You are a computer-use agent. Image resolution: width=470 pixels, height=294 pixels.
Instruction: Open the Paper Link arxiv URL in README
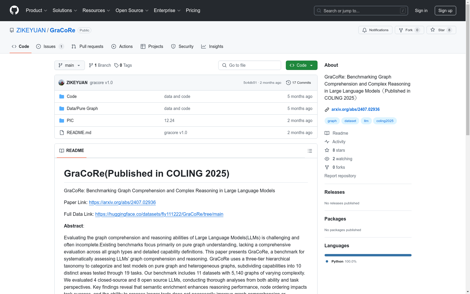coord(122,202)
